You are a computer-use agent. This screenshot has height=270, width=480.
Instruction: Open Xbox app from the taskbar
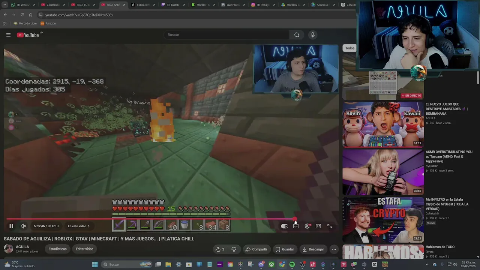pos(271,264)
